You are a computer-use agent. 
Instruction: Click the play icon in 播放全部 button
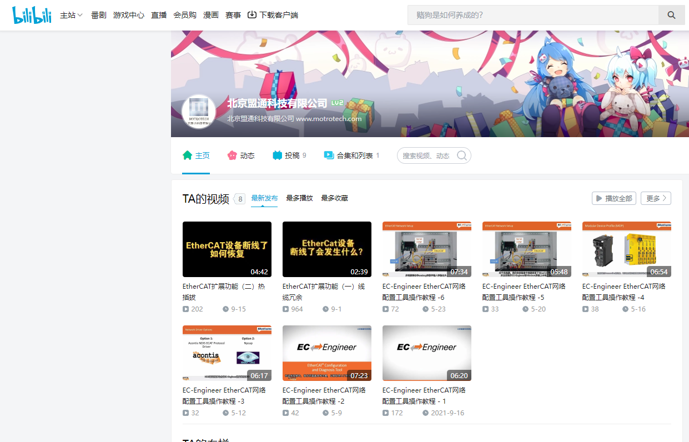599,198
